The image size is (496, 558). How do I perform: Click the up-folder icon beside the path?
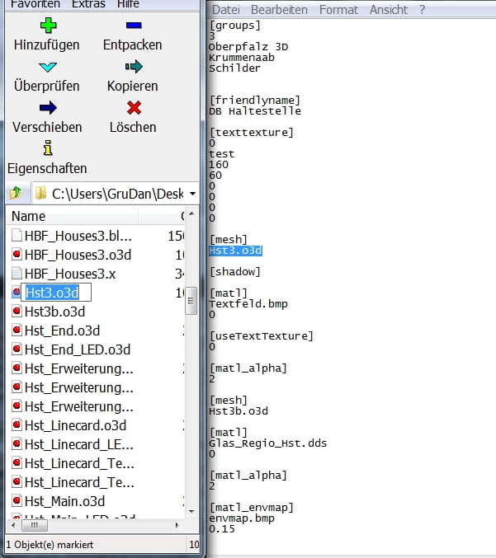(x=16, y=194)
